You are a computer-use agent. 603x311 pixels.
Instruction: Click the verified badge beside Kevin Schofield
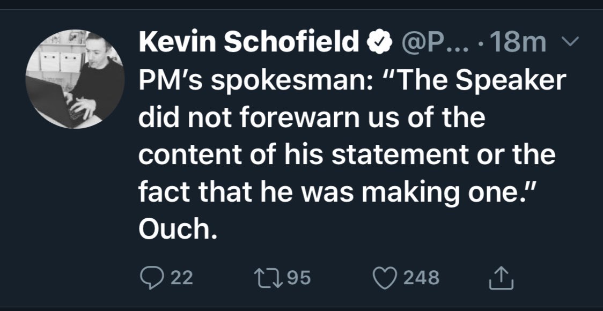(x=378, y=42)
